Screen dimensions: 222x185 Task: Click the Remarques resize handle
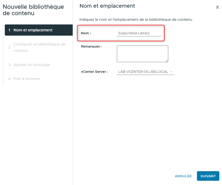coord(167,61)
